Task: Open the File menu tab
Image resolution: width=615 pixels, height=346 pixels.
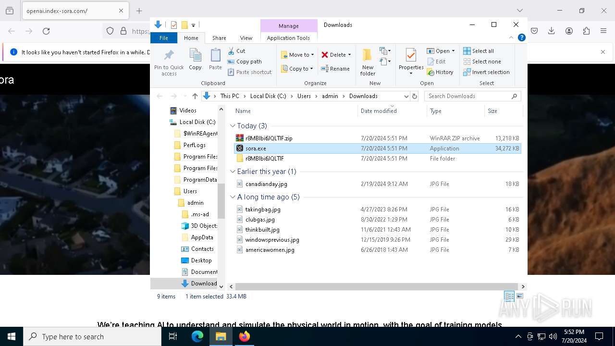Action: coord(164,38)
